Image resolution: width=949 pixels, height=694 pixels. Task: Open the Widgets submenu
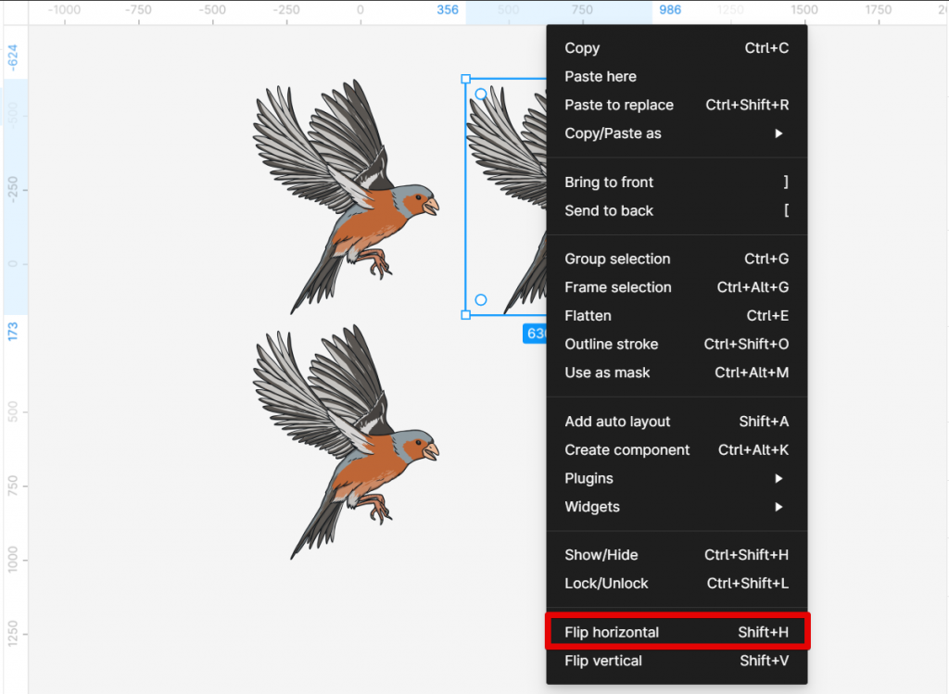point(592,507)
